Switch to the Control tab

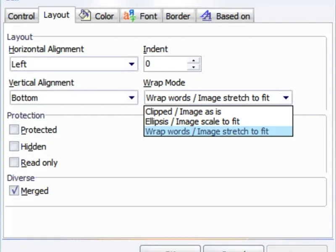pos(21,16)
